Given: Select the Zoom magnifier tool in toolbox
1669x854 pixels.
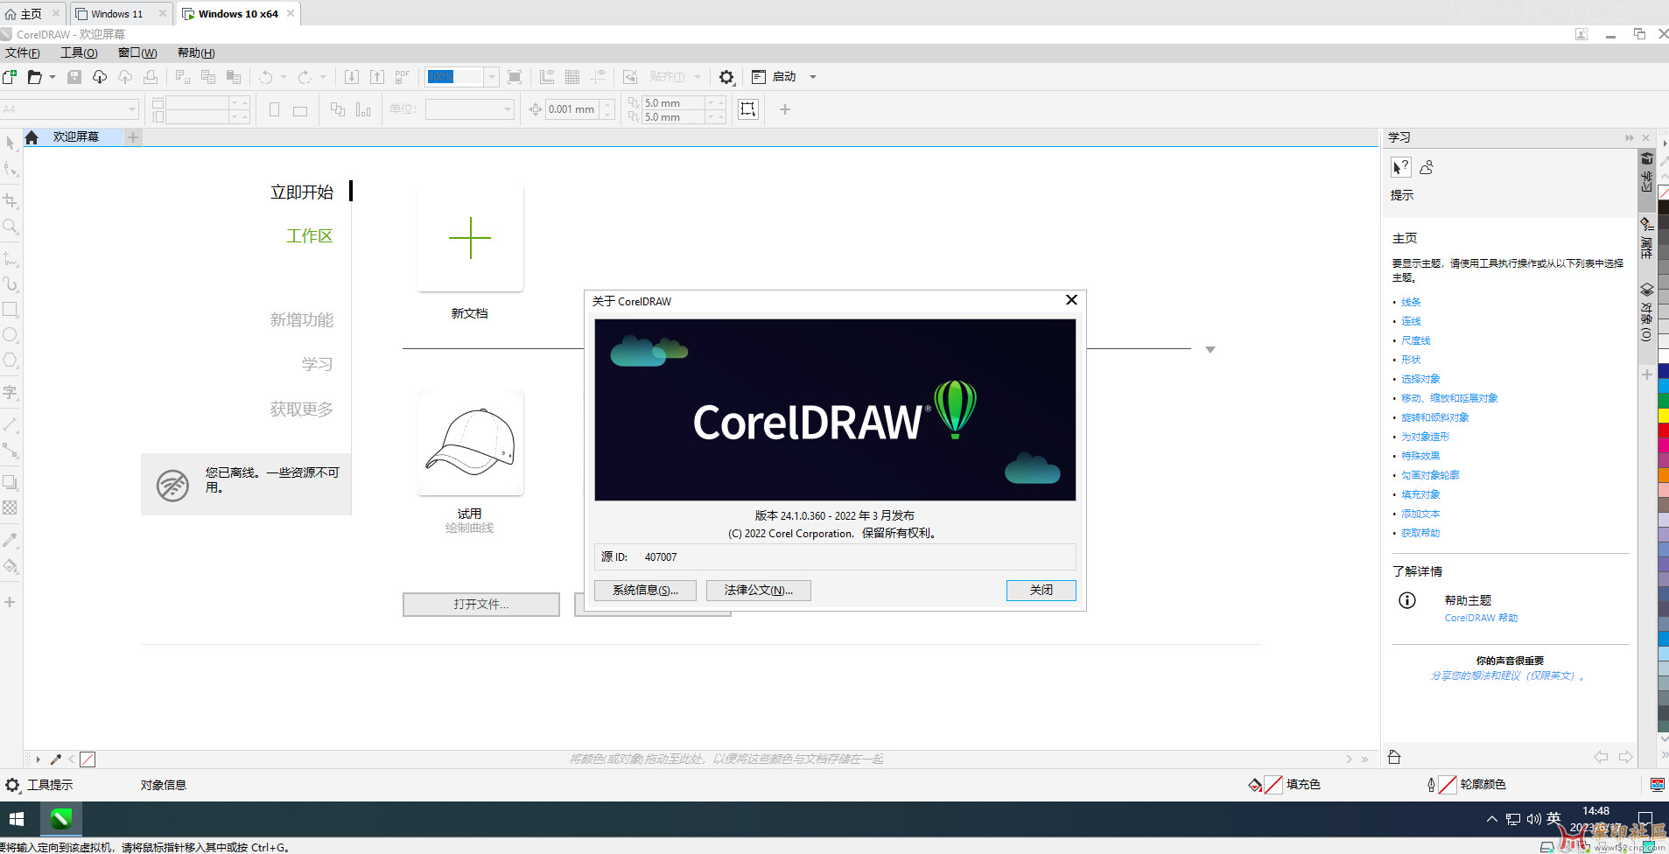Looking at the screenshot, I should pos(11,227).
